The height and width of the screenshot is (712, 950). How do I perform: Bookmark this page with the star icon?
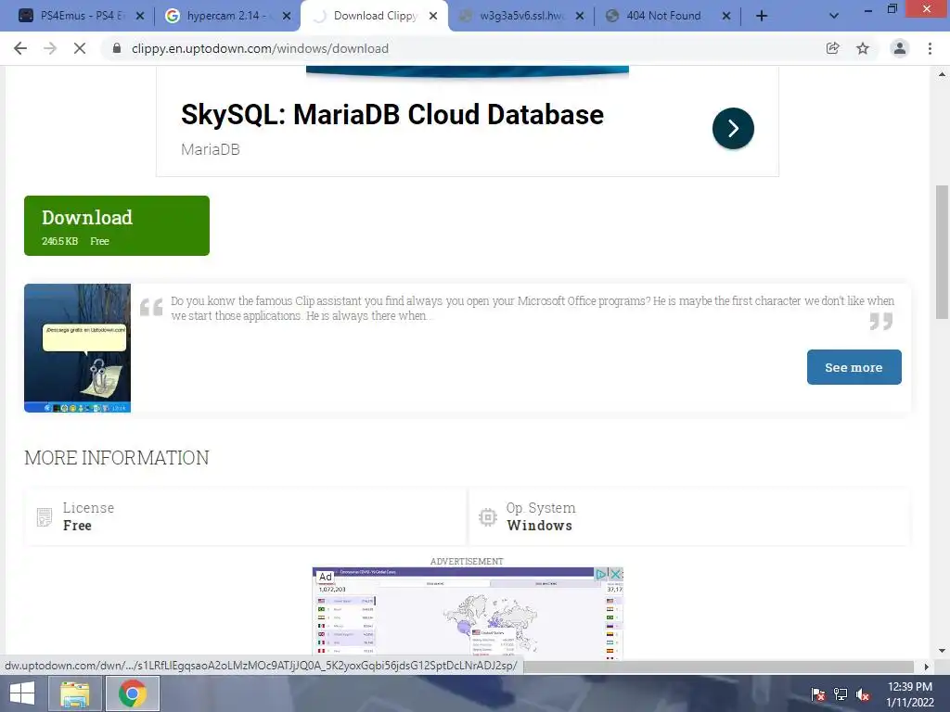click(x=863, y=48)
